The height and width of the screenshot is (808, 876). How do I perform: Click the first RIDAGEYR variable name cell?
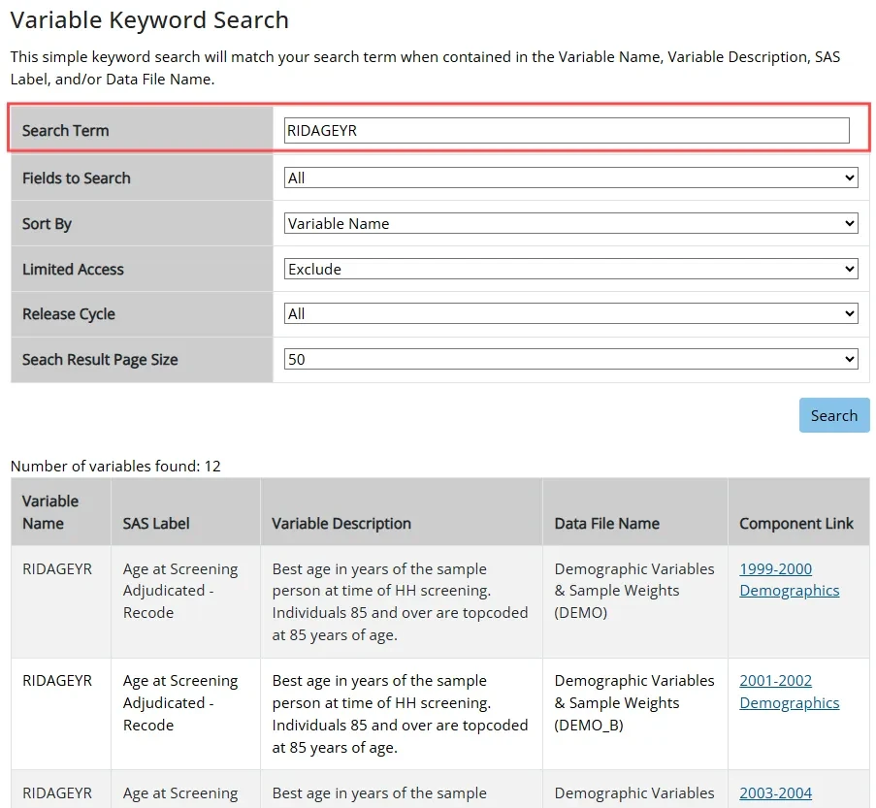(x=57, y=568)
